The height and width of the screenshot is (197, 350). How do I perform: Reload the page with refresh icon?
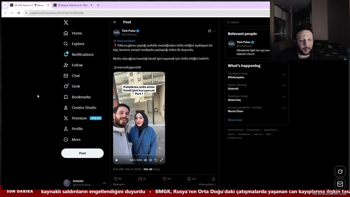pyautogui.click(x=19, y=13)
